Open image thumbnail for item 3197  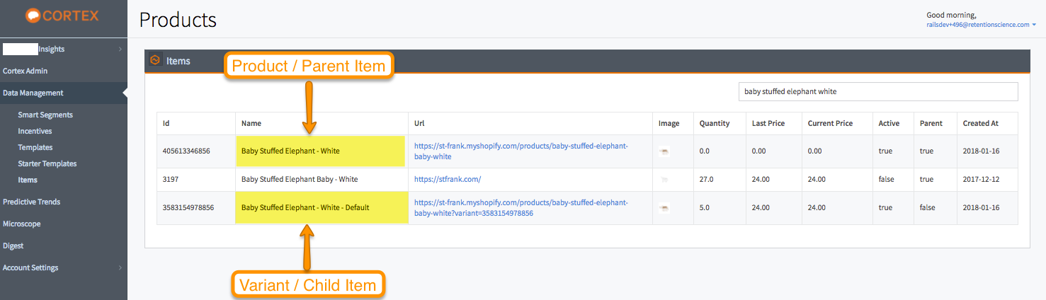click(x=664, y=179)
